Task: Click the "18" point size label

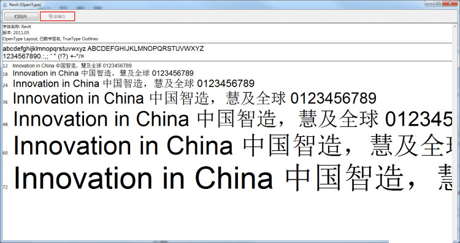Action: coord(5,74)
